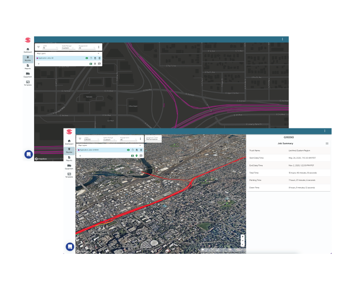This screenshot has width=364, height=308.
Task: Open the blue chat widget on dark map
Action: pos(29,154)
